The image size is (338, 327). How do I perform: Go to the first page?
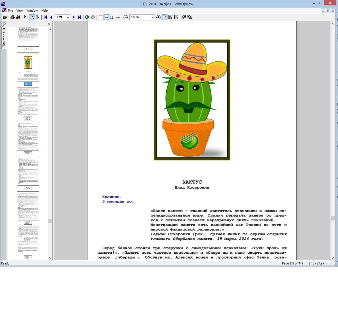[45, 17]
